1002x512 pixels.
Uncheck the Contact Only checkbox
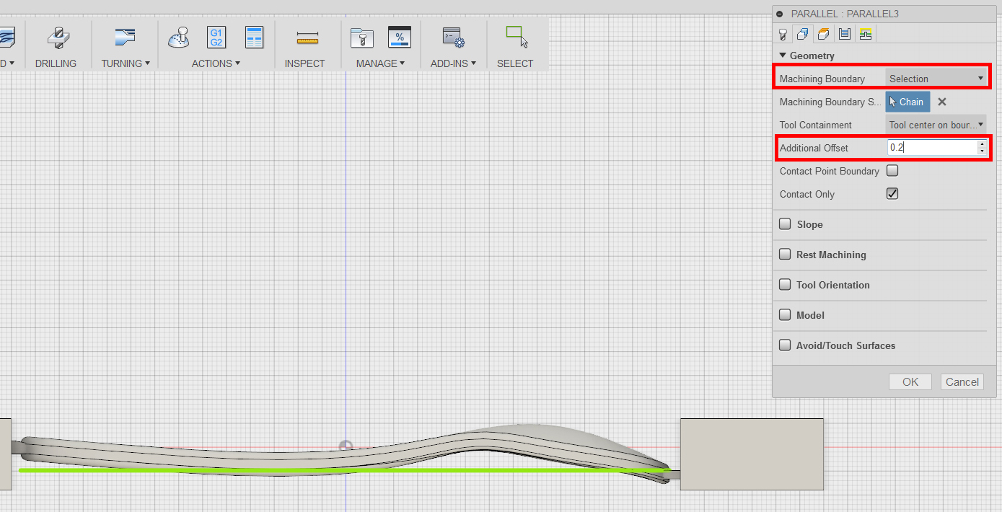[x=892, y=194]
